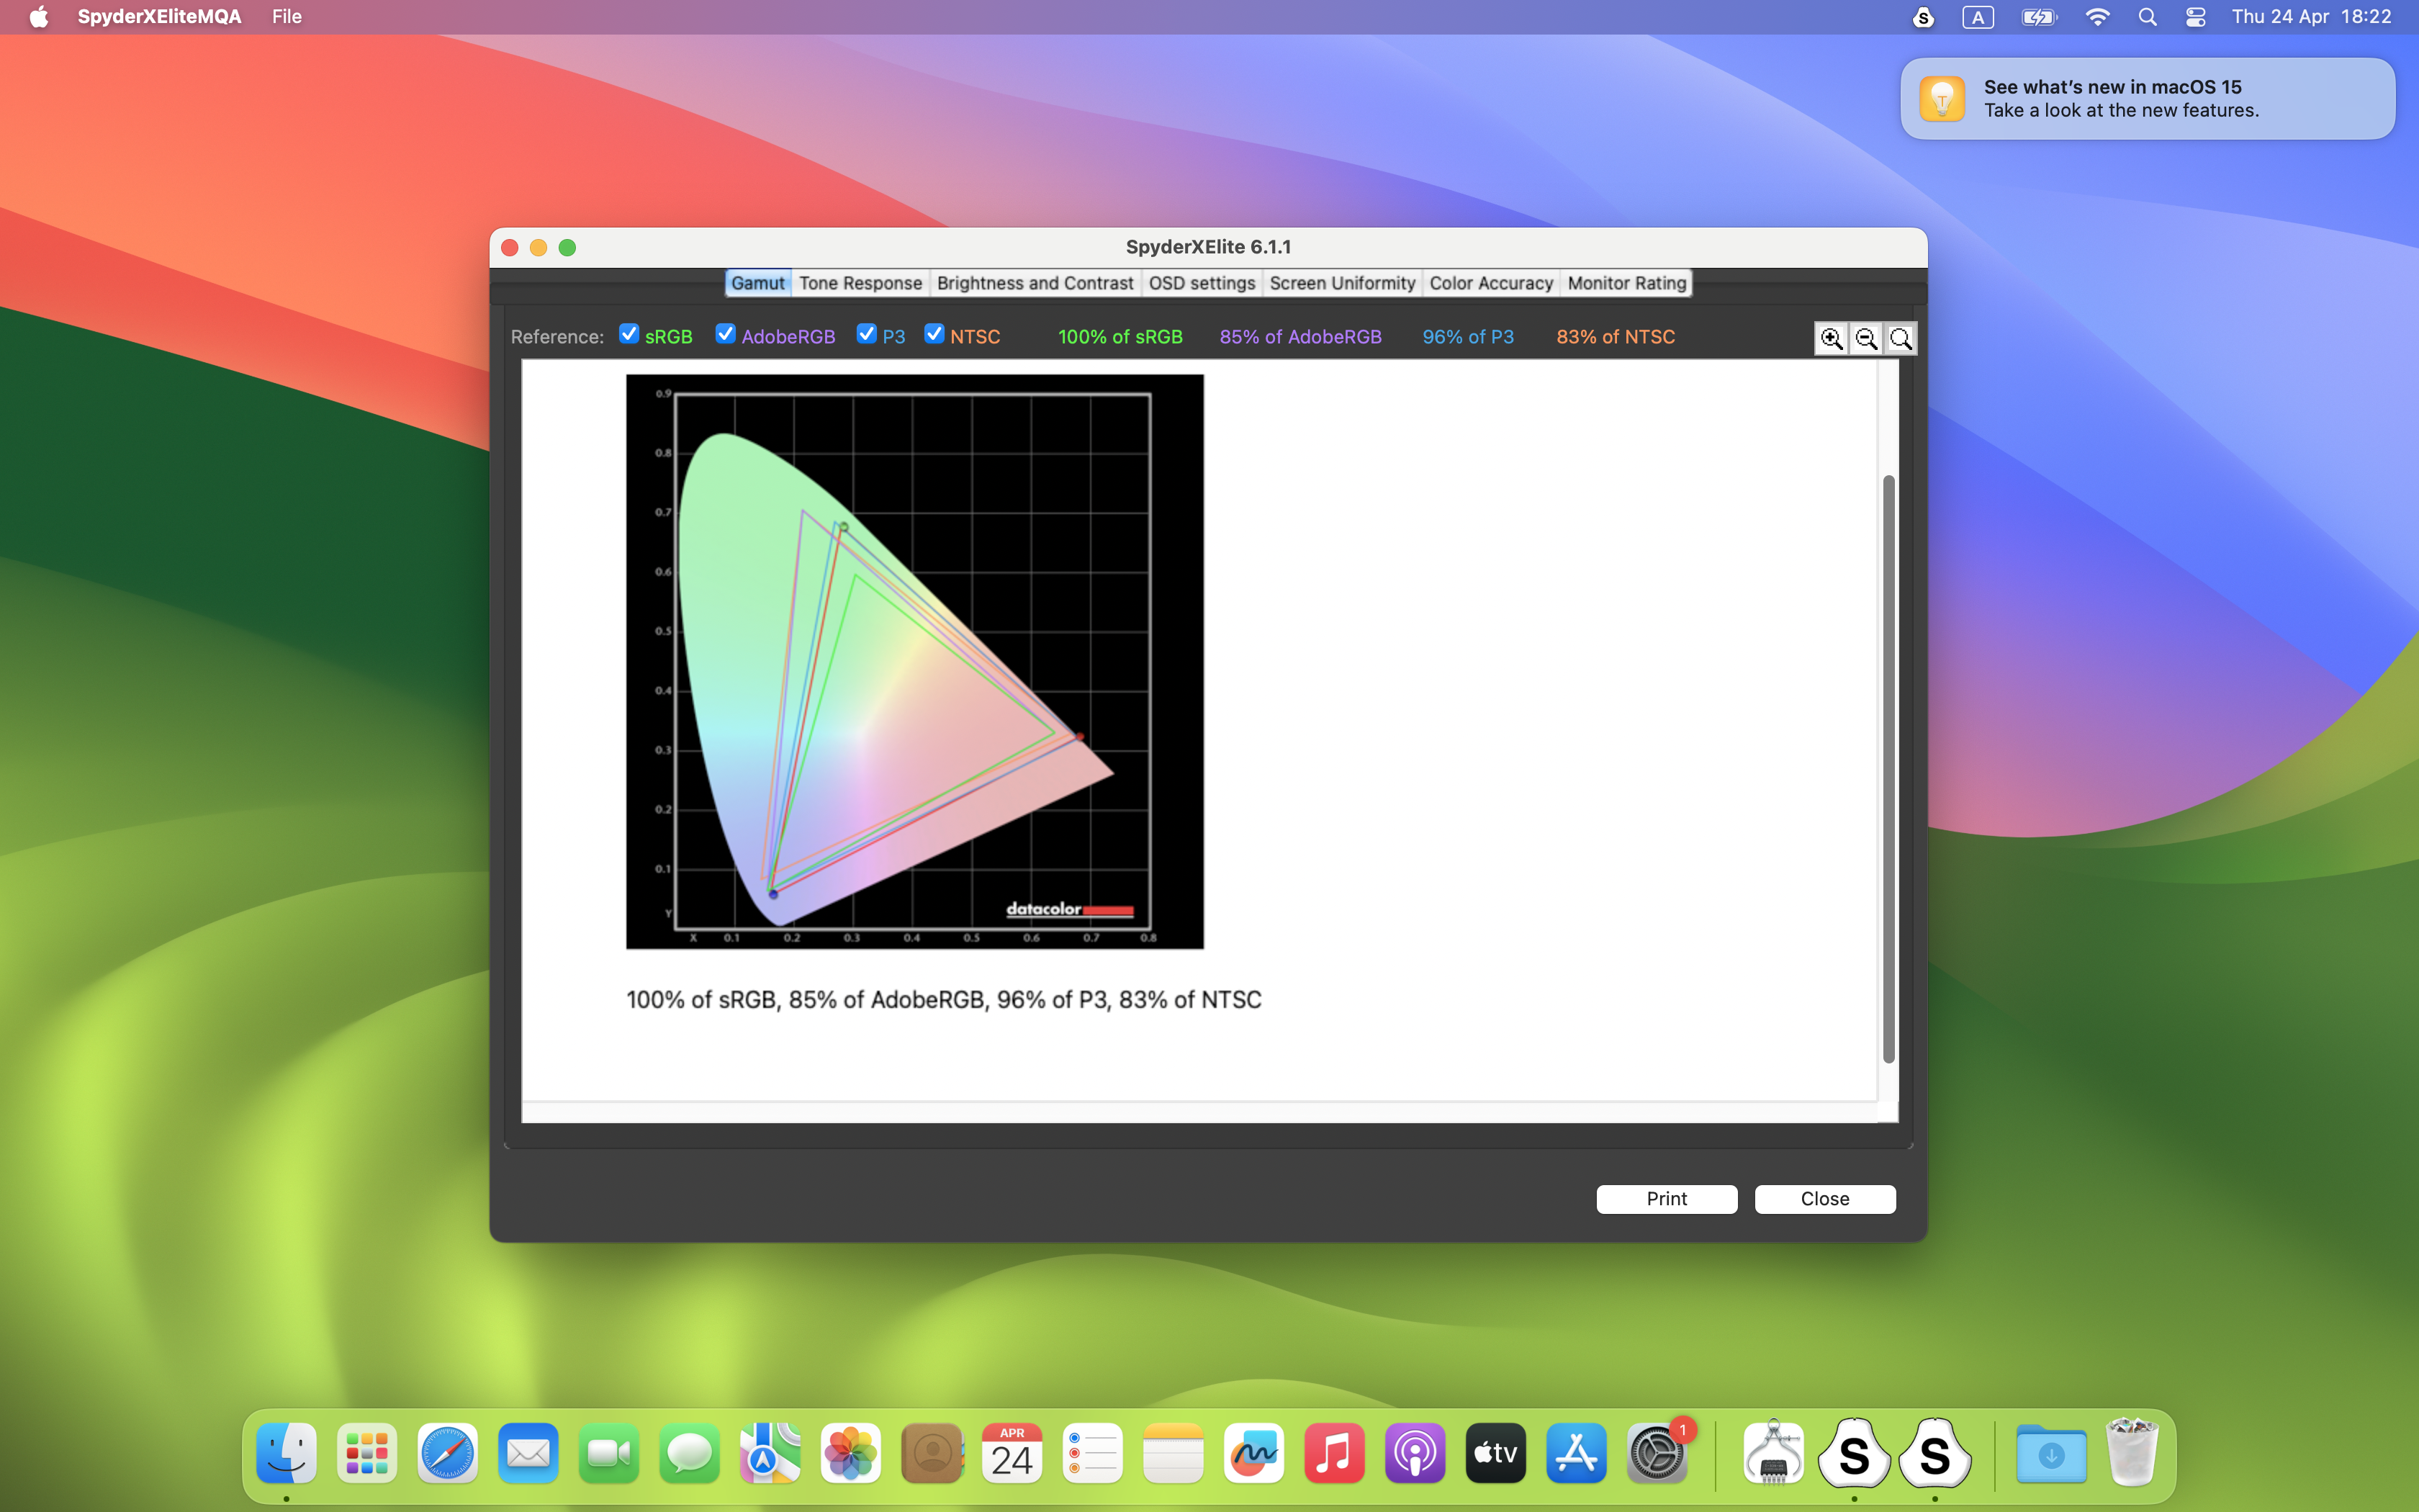Viewport: 2419px width, 1512px height.
Task: Open Music from the dock
Action: pyautogui.click(x=1335, y=1453)
